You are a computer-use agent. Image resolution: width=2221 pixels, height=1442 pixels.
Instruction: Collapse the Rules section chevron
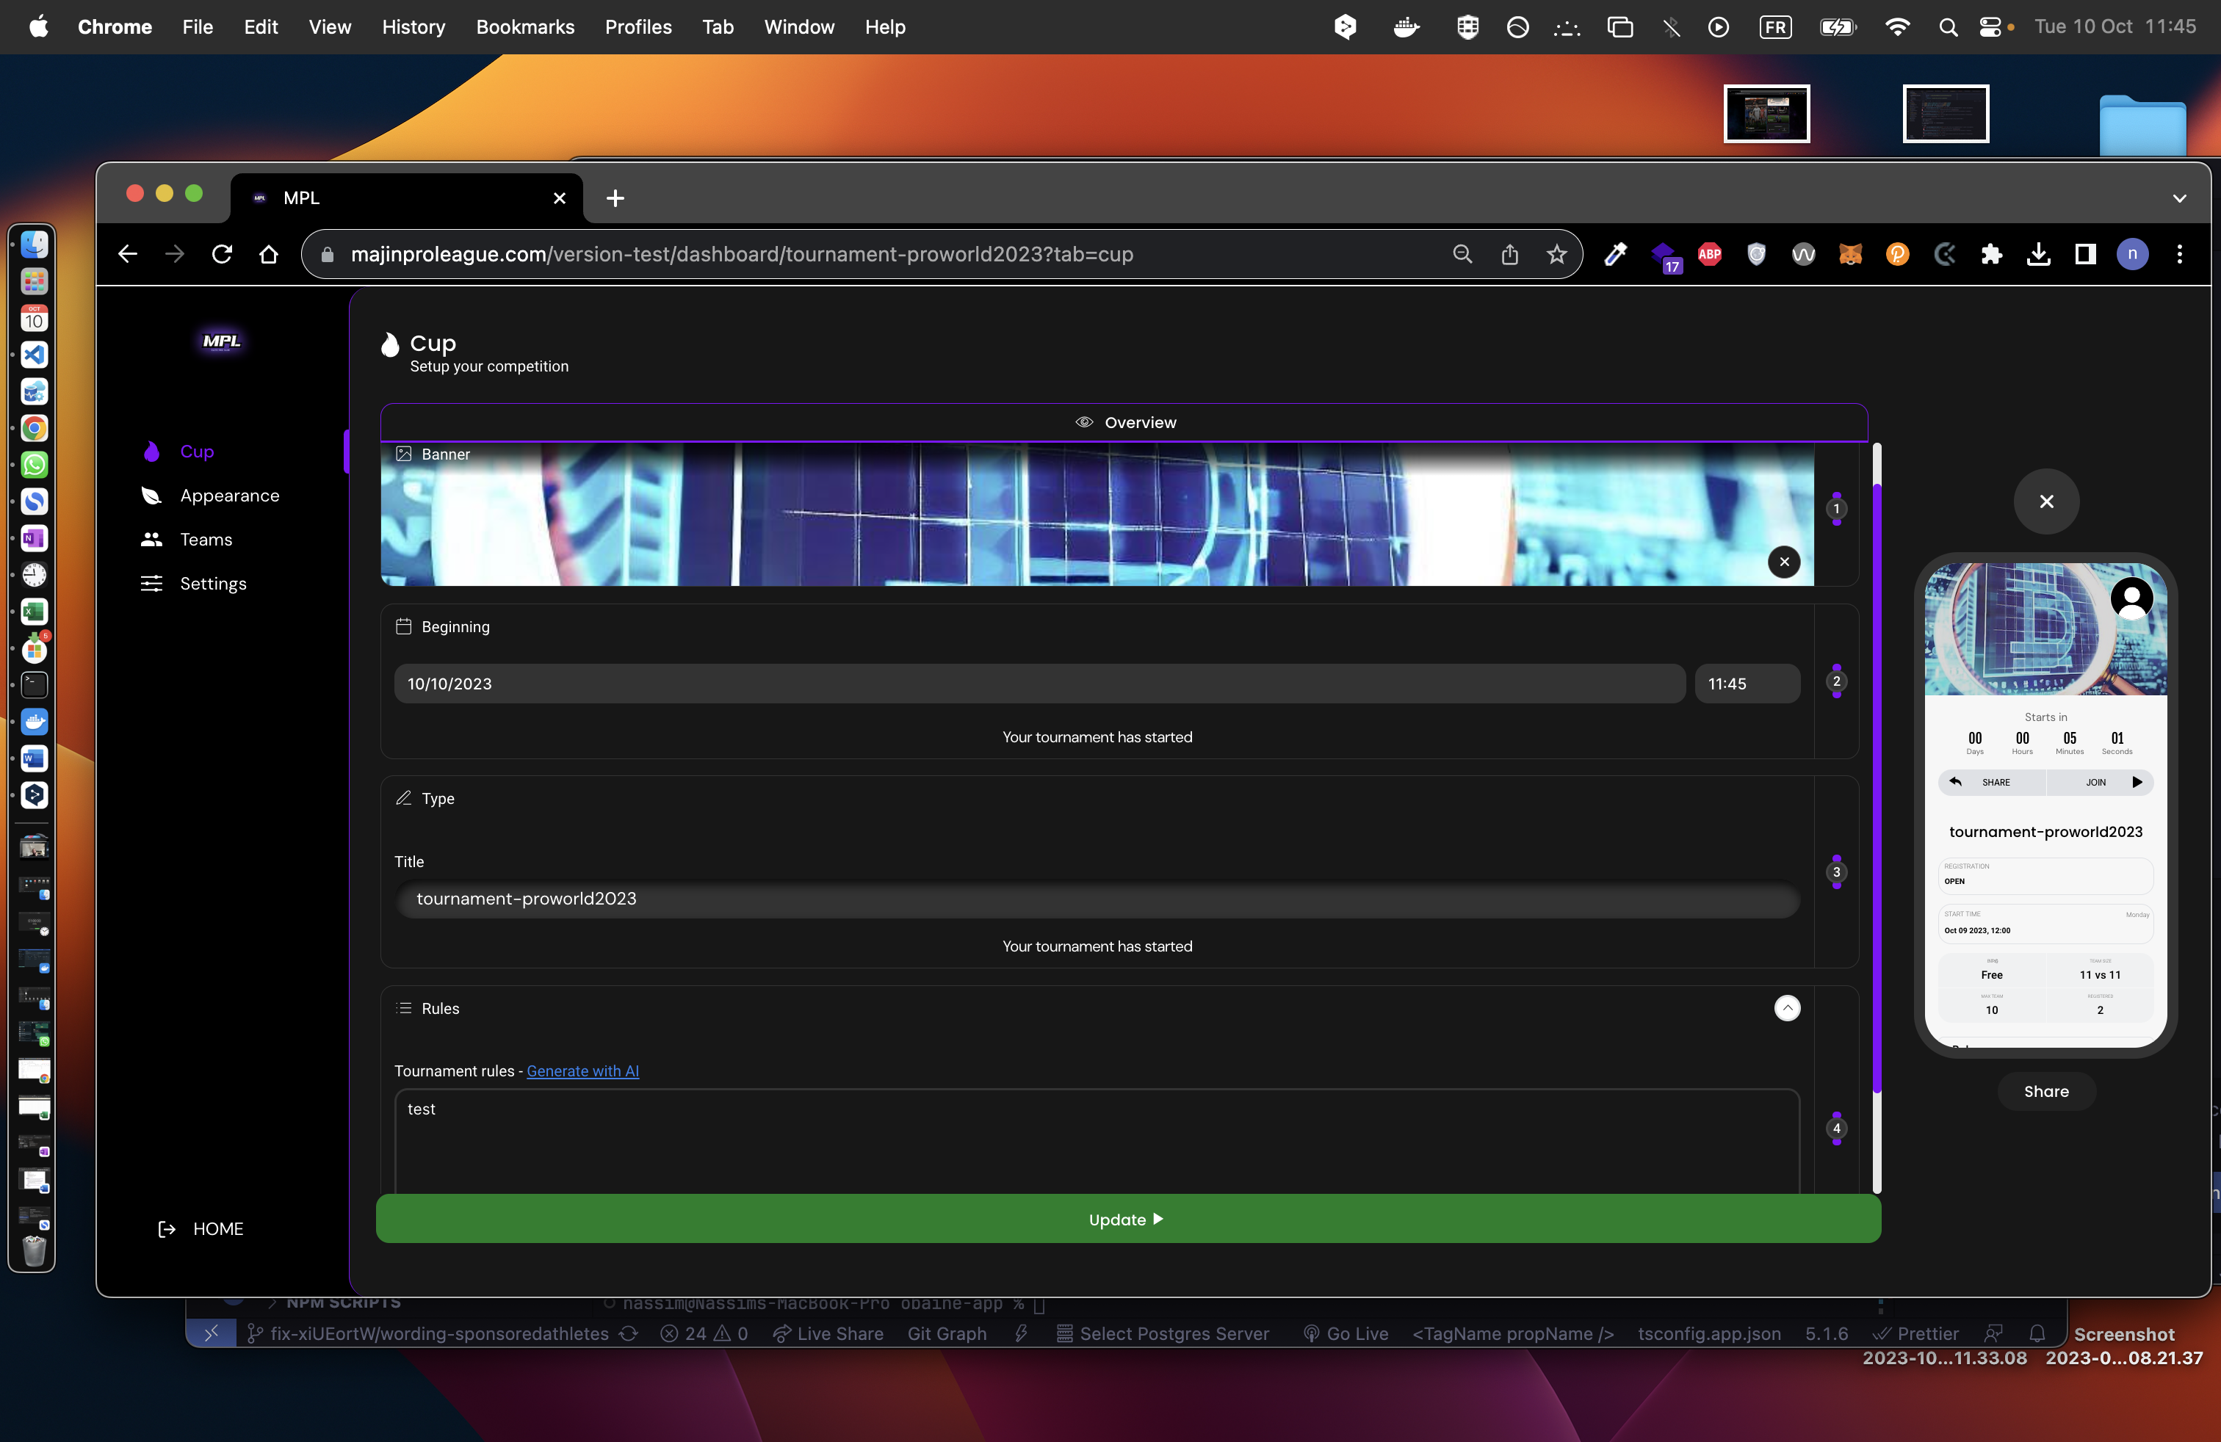(x=1786, y=1007)
